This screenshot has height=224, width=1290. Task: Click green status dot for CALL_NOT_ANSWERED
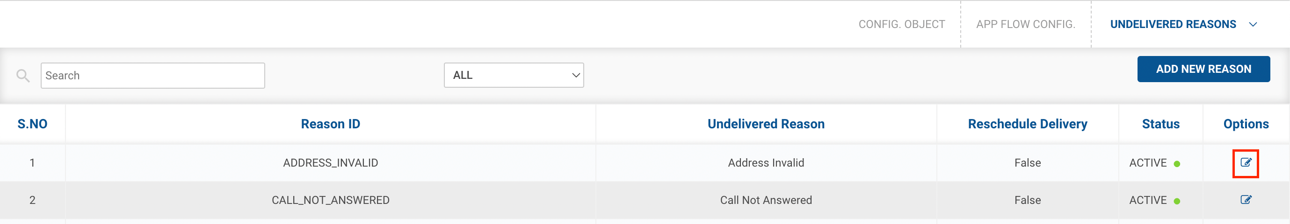point(1177,202)
